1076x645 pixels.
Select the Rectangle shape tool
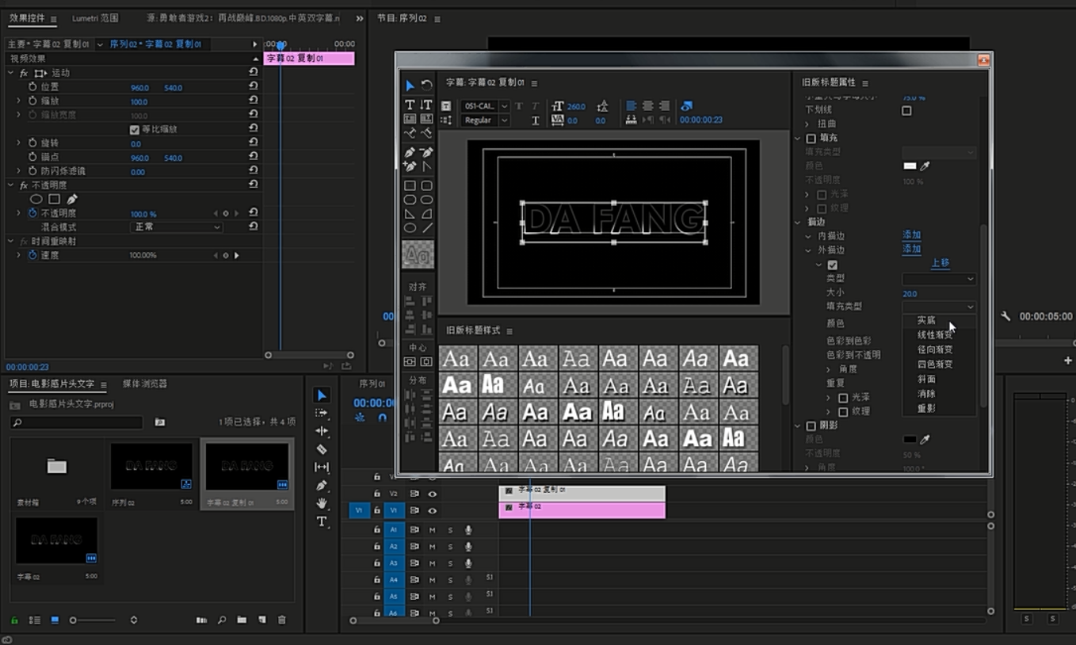point(410,185)
